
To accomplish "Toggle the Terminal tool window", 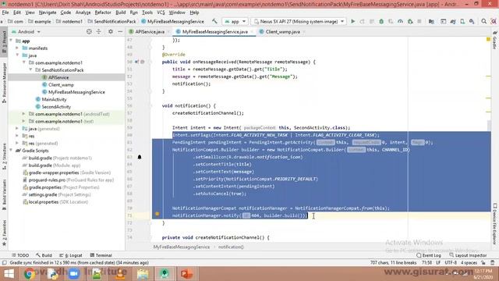I will [101, 255].
